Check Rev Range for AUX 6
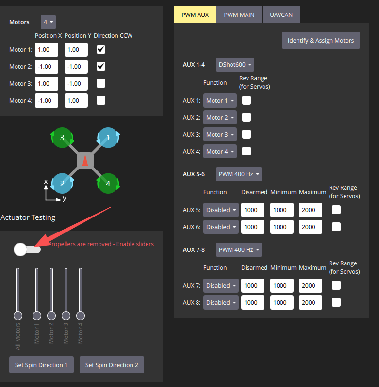379x387 pixels. click(x=336, y=227)
